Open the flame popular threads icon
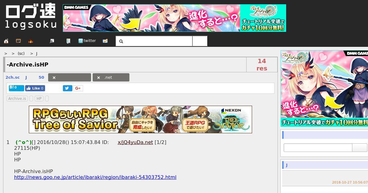 click(31, 41)
